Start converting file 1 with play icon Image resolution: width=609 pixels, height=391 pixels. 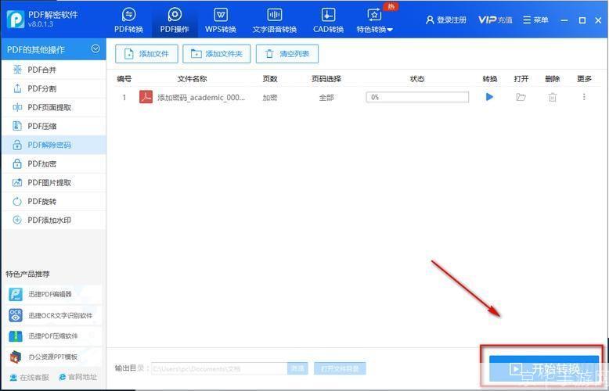(x=489, y=97)
